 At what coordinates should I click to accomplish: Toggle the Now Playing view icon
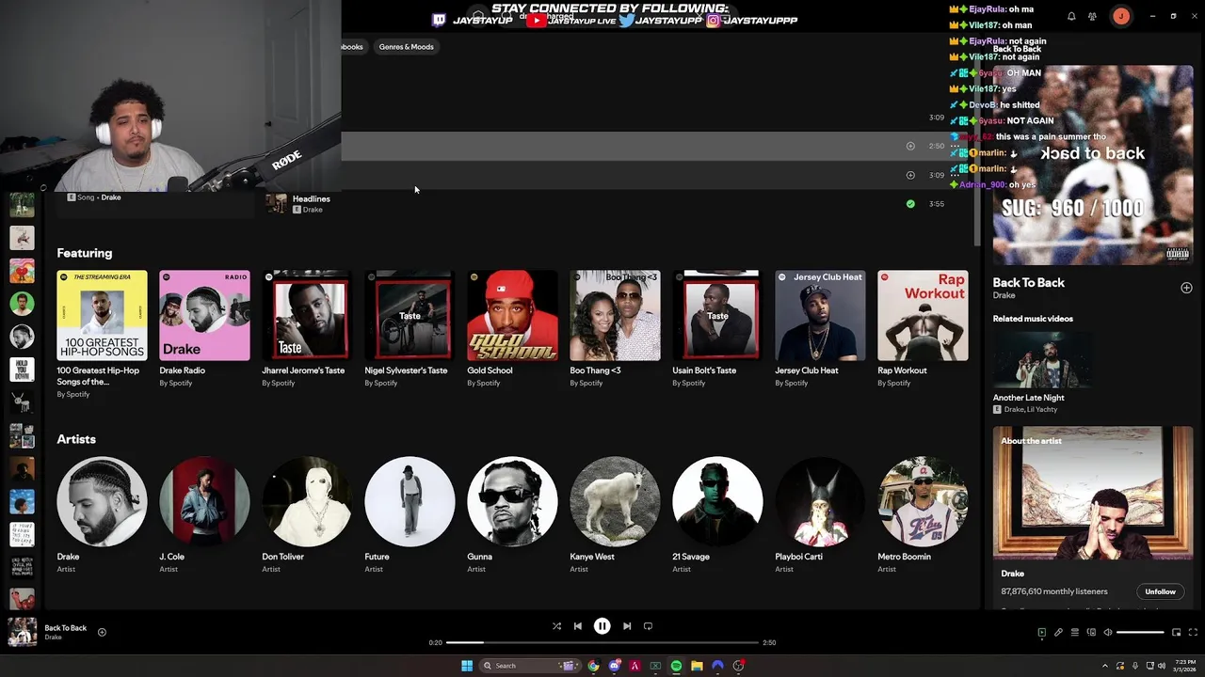pyautogui.click(x=1041, y=633)
